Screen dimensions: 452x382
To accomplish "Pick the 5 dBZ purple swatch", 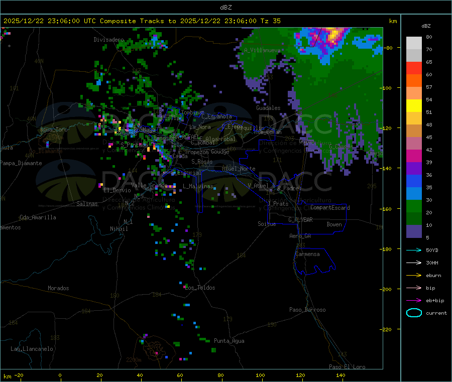I will pos(414,231).
